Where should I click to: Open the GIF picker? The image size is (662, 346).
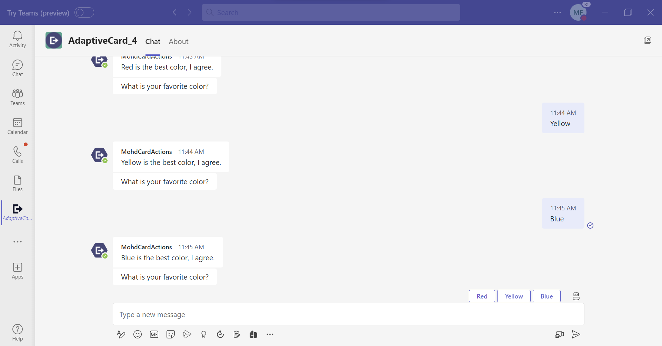pos(154,334)
